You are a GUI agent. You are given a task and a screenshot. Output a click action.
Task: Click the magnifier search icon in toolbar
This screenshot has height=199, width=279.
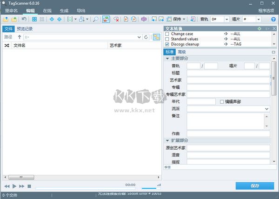coord(96,20)
